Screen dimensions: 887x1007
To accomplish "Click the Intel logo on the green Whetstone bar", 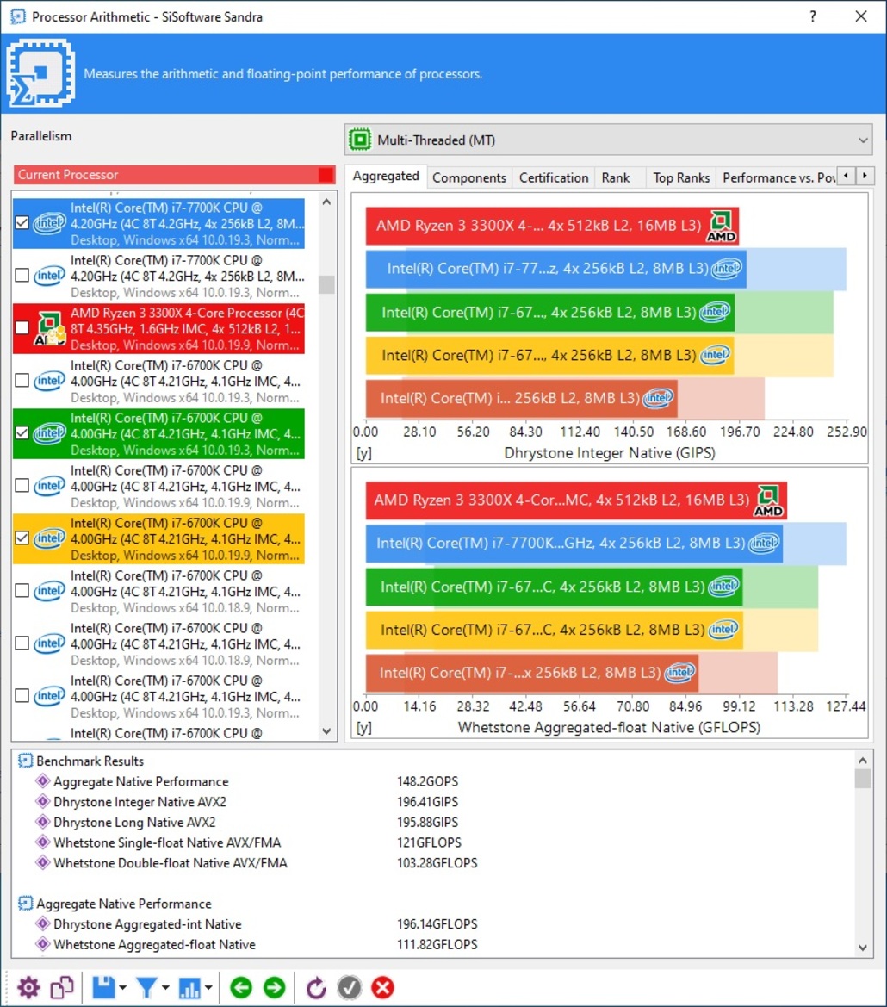I will tap(723, 587).
